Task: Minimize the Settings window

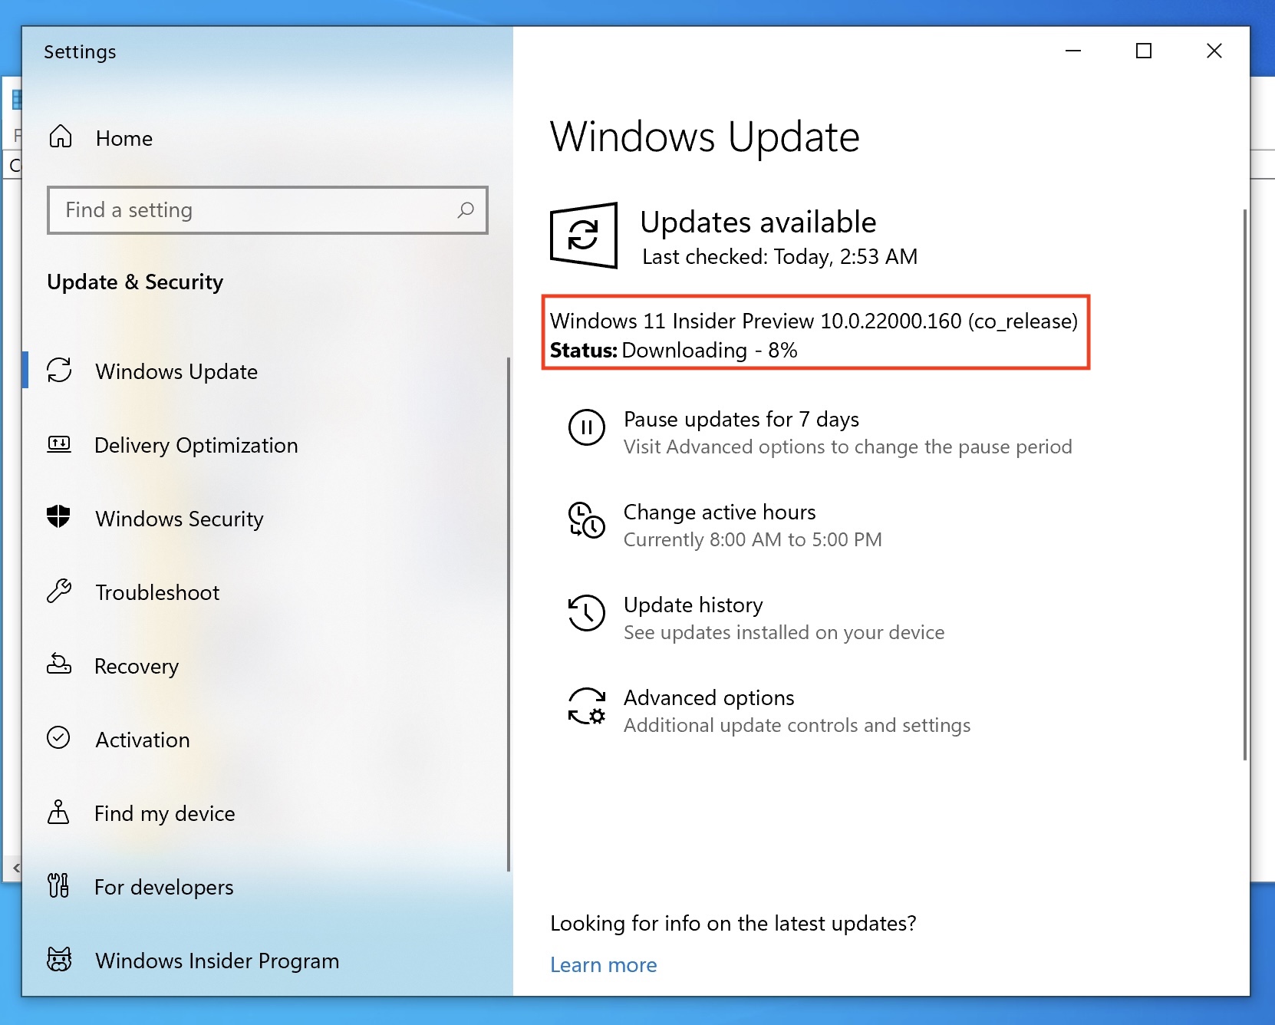Action: coord(1073,51)
